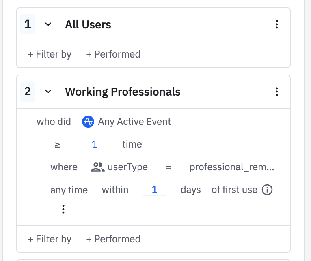Edit the professional_rem... property value
This screenshot has height=261, width=311.
[x=232, y=167]
